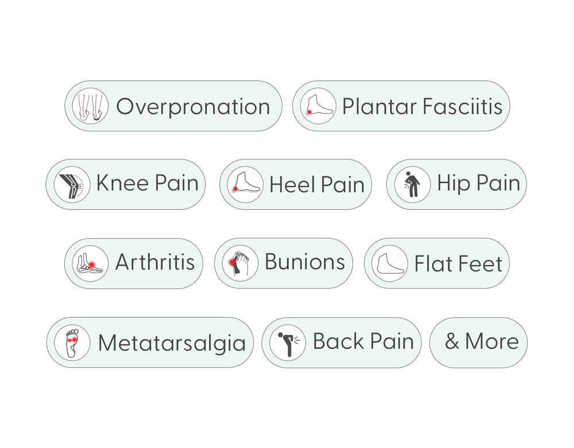
Task: Select the Plantar Fasciitis label text
Action: click(x=422, y=107)
